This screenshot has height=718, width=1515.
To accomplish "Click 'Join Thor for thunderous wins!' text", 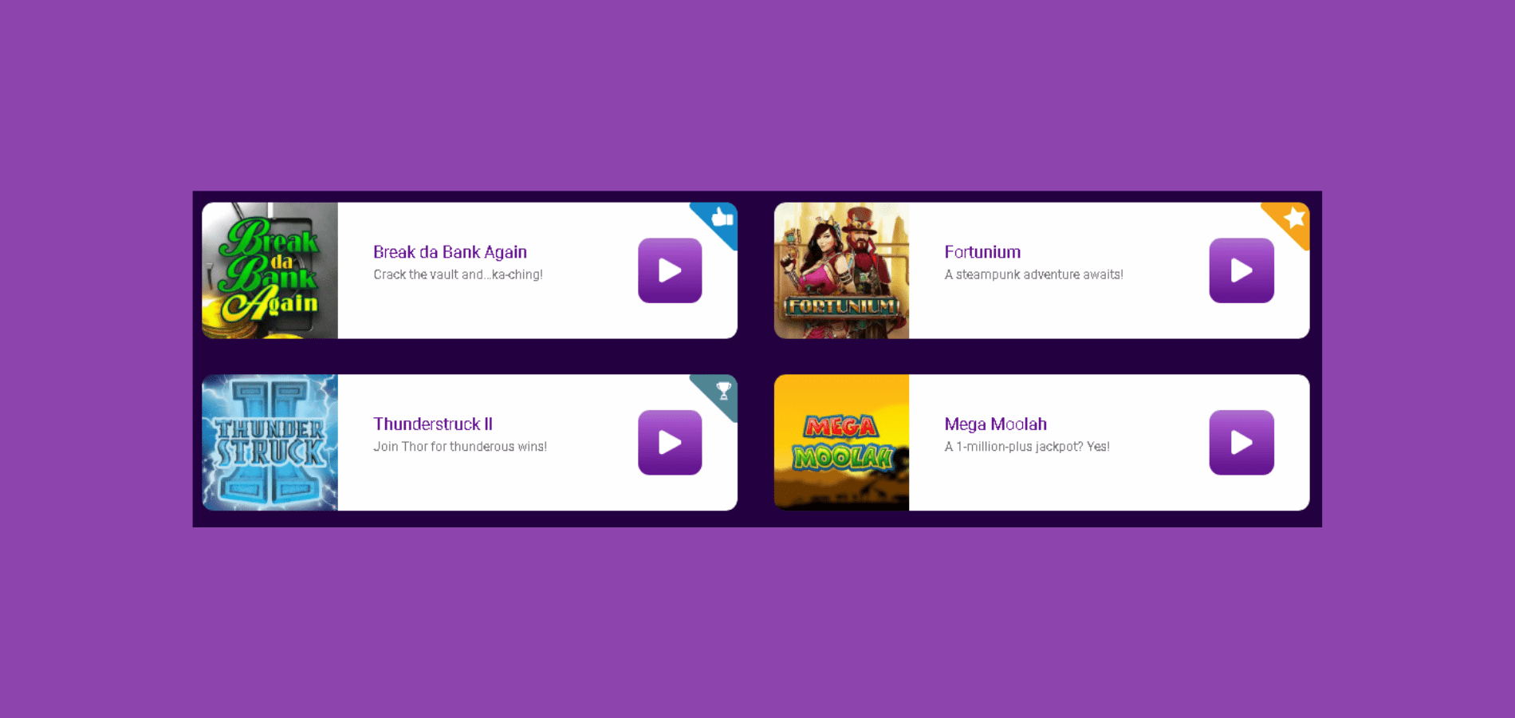I will (x=460, y=447).
